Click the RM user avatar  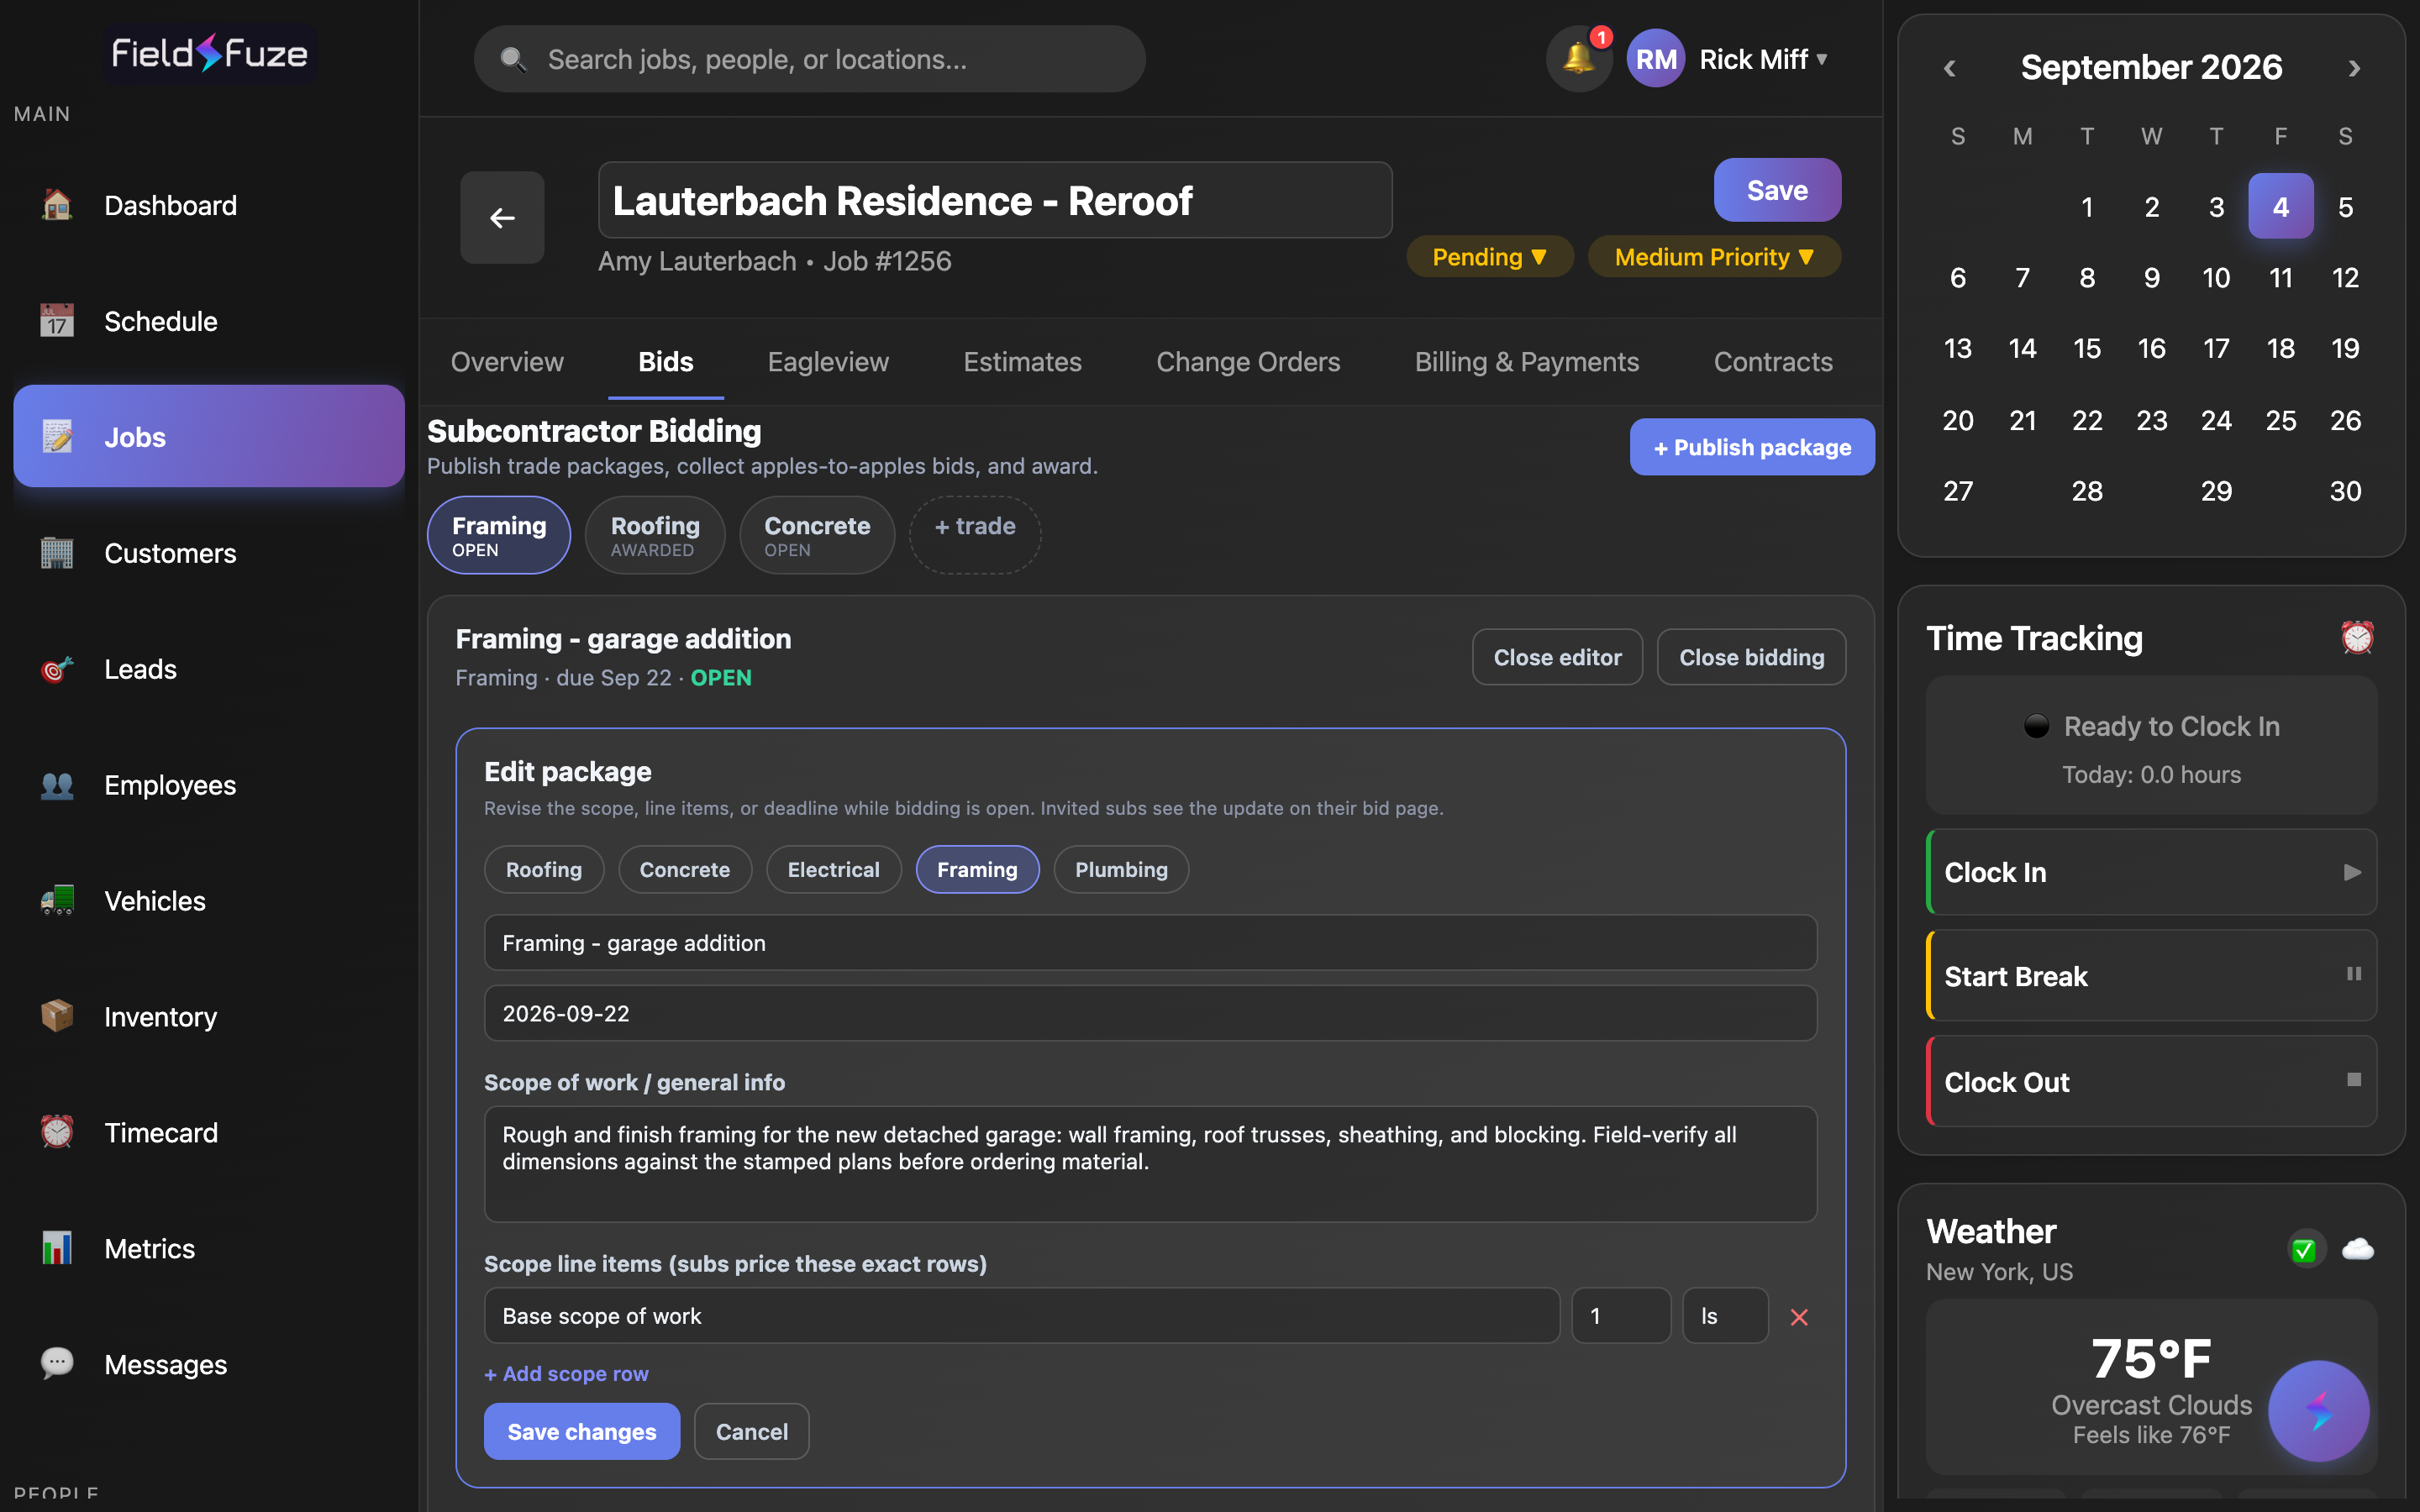1656,59
